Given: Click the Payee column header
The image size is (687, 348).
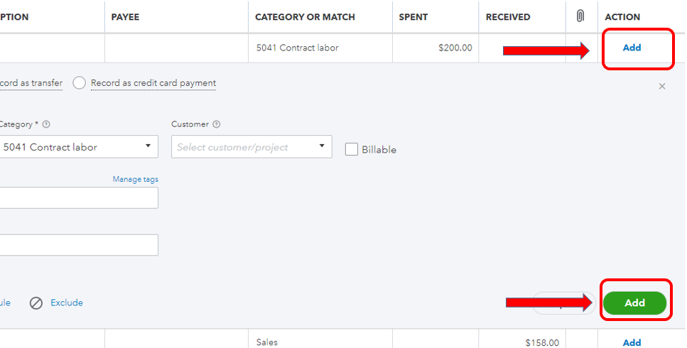Looking at the screenshot, I should point(126,17).
